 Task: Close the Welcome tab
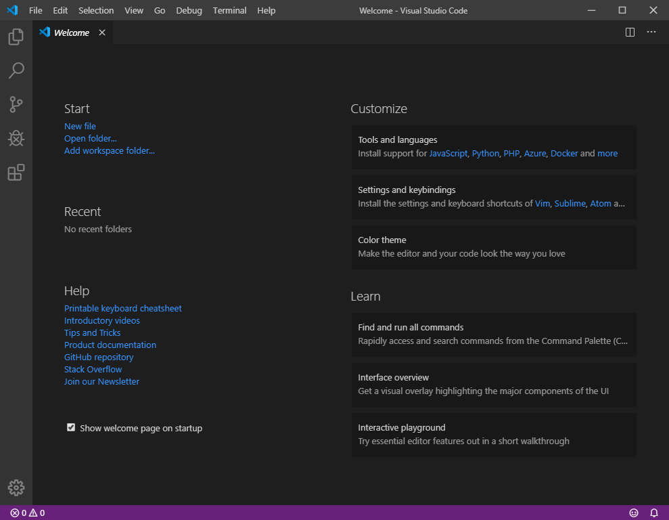102,32
